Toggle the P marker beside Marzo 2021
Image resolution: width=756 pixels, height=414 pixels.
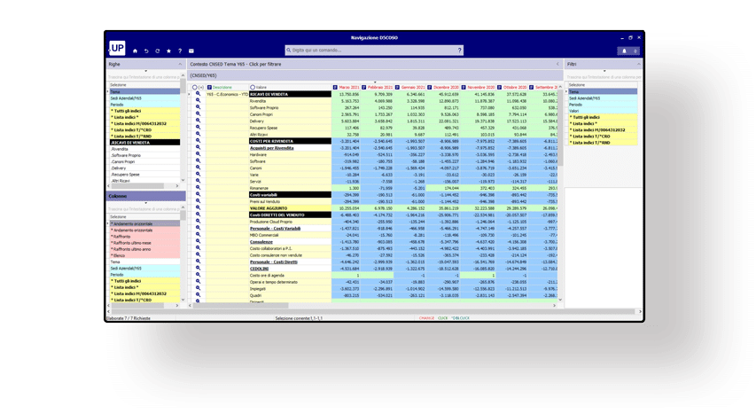click(335, 88)
